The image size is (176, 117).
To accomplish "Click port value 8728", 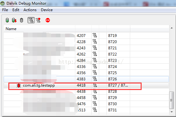I will (112, 92).
